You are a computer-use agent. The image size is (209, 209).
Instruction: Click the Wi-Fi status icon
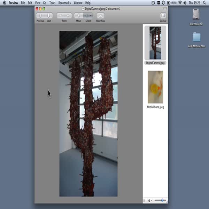(180, 2)
